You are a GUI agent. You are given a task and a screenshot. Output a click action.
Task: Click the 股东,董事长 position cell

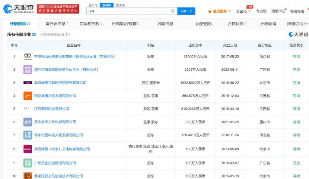[x=151, y=83]
